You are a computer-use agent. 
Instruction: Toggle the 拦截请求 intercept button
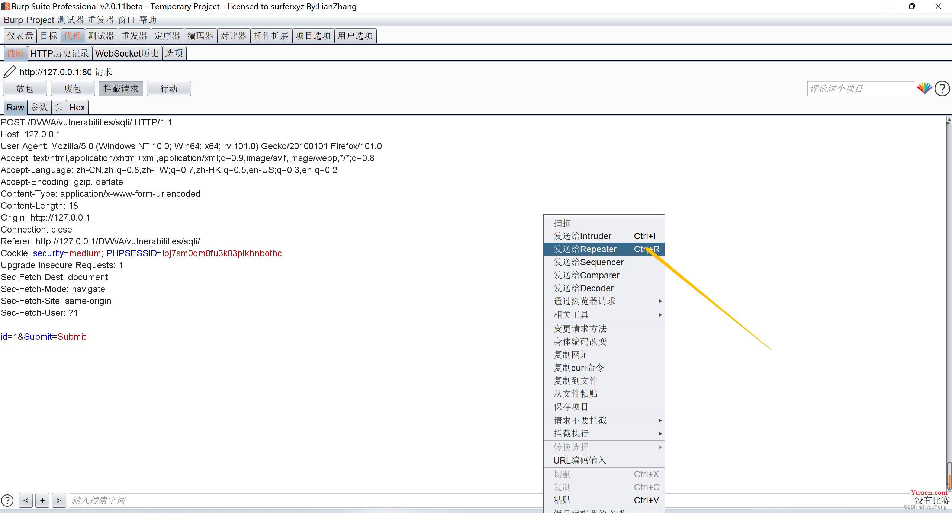[x=121, y=89]
